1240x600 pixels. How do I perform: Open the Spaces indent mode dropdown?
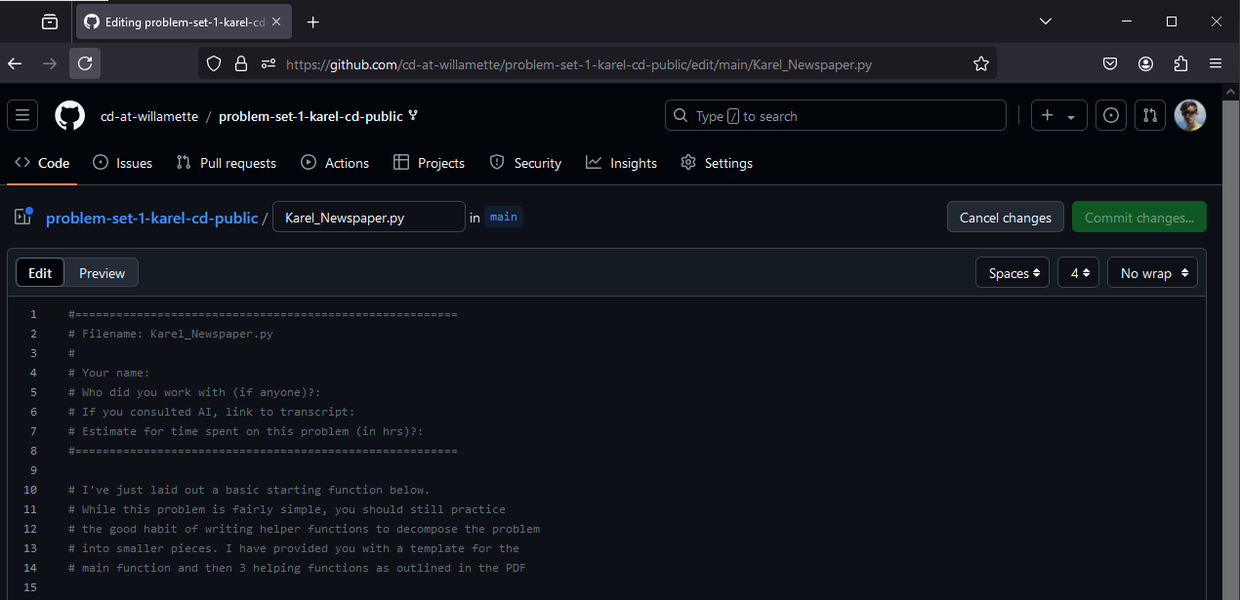1013,273
